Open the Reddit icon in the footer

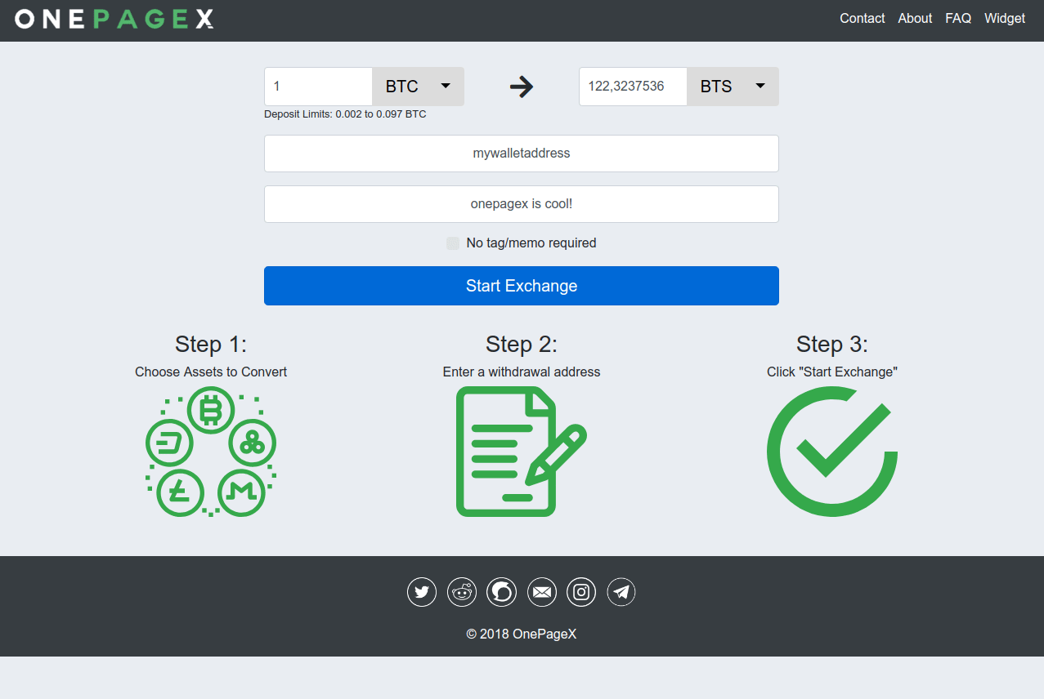[462, 592]
